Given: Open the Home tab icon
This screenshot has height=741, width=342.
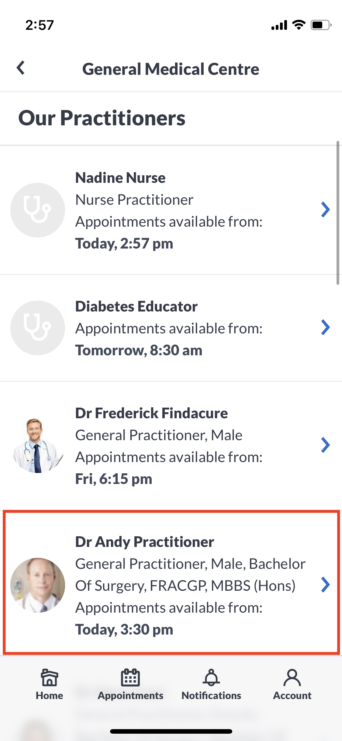Looking at the screenshot, I should coord(49,678).
